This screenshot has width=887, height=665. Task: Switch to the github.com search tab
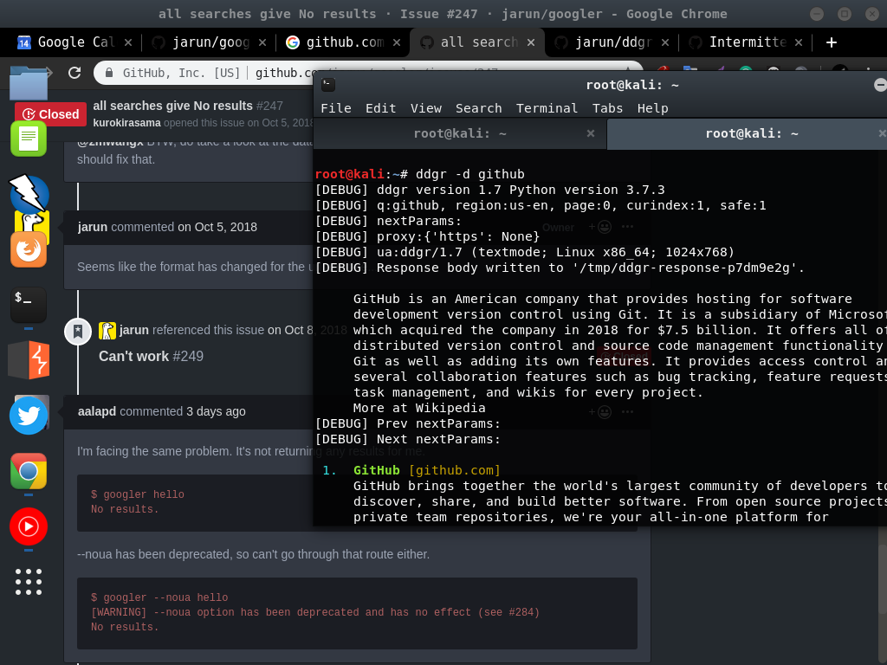344,42
